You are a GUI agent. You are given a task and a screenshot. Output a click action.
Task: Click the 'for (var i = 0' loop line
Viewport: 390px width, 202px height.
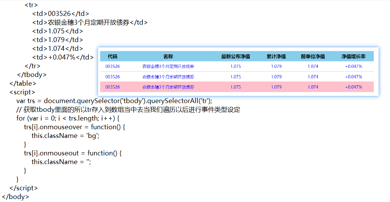(x=68, y=118)
